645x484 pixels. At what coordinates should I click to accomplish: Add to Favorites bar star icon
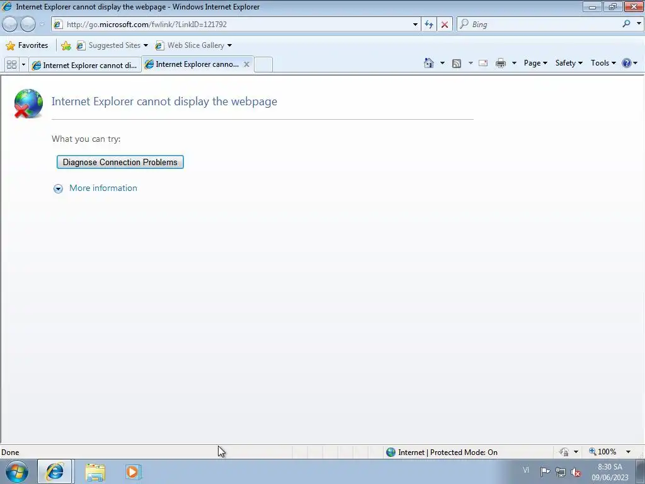pos(66,45)
